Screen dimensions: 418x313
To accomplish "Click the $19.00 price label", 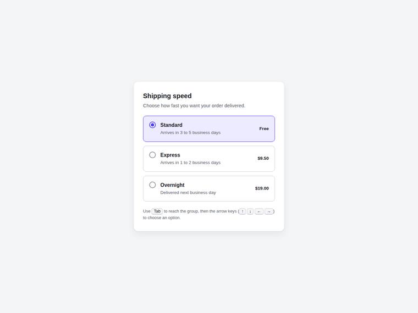I will 262,188.
